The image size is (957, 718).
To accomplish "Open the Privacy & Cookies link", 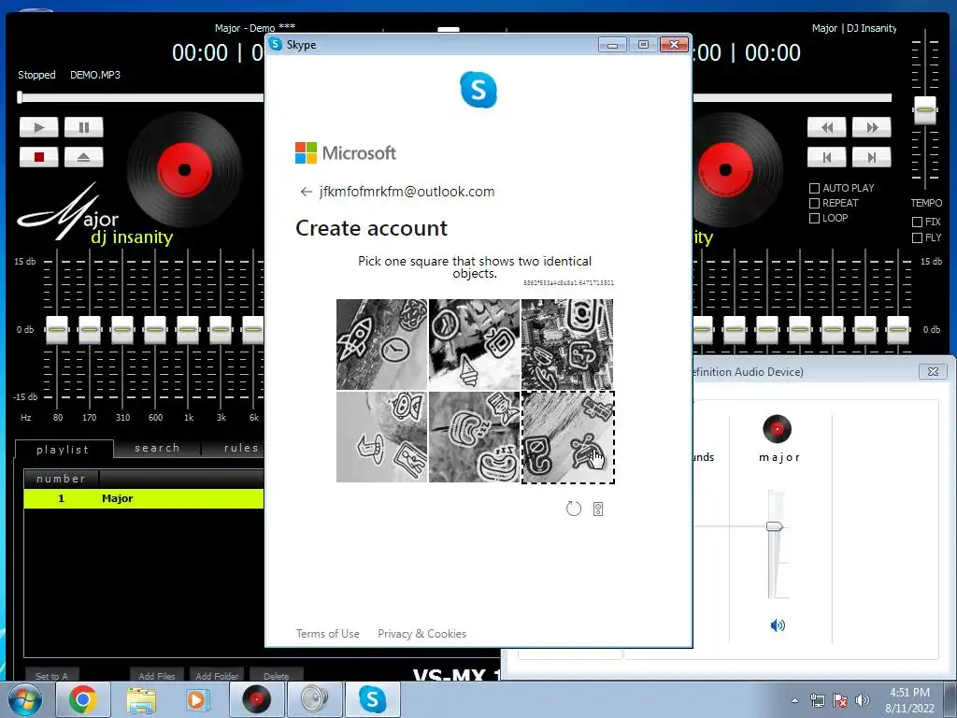I will [421, 634].
